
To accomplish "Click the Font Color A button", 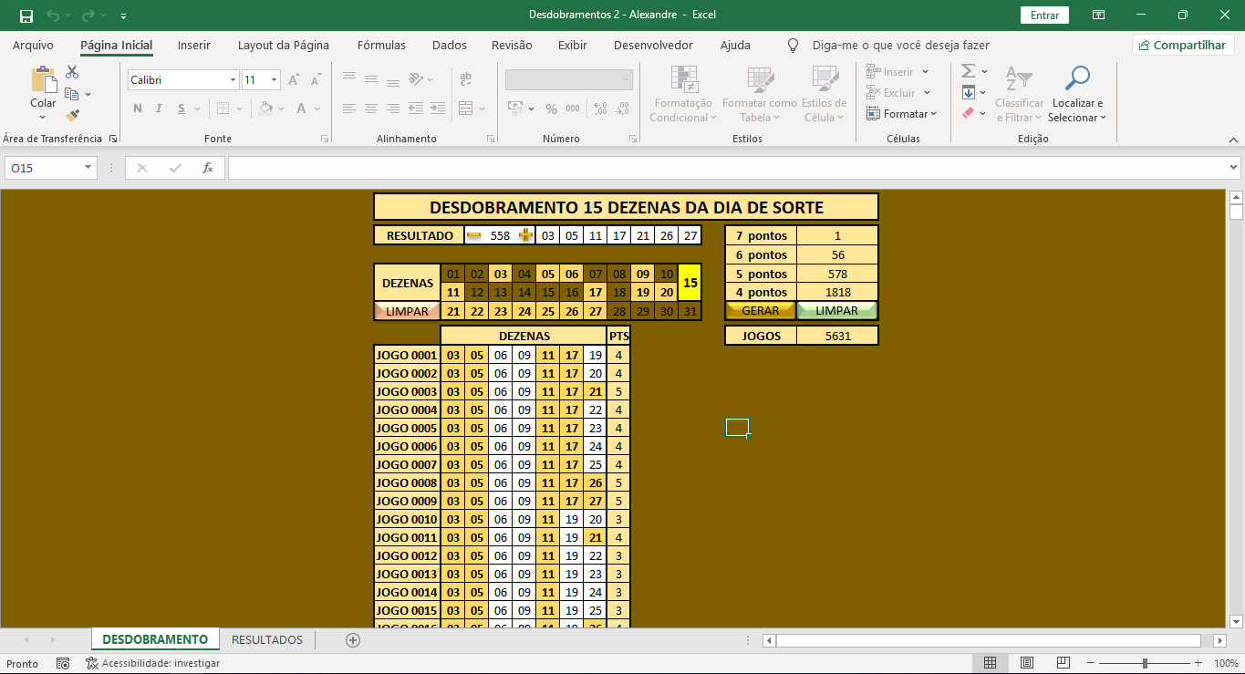I will click(302, 109).
